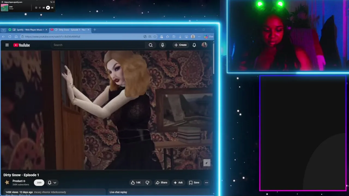Go to YouTube home via logo

pos(22,45)
